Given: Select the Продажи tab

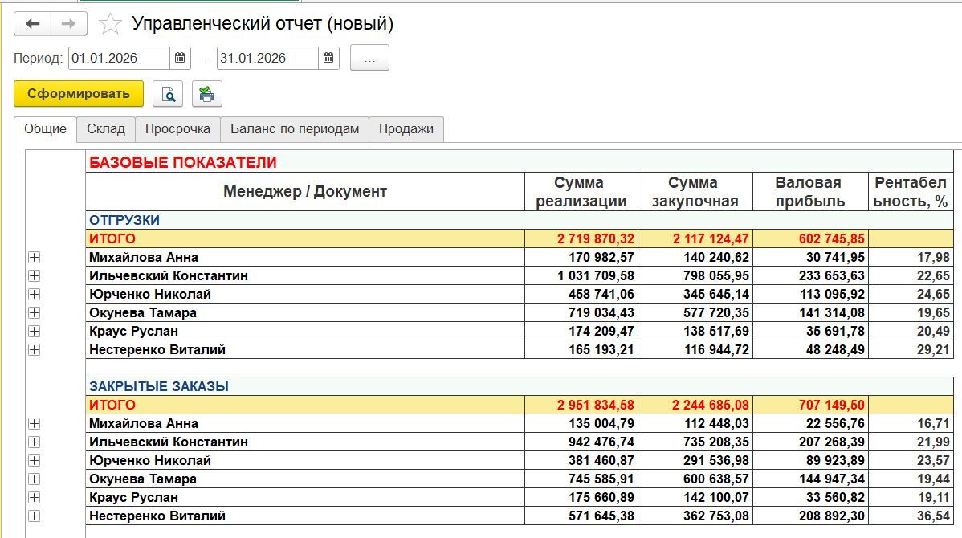Looking at the screenshot, I should [x=406, y=129].
